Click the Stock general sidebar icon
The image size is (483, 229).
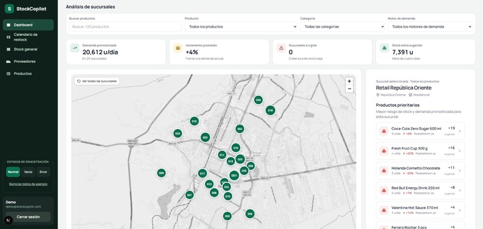click(8, 49)
